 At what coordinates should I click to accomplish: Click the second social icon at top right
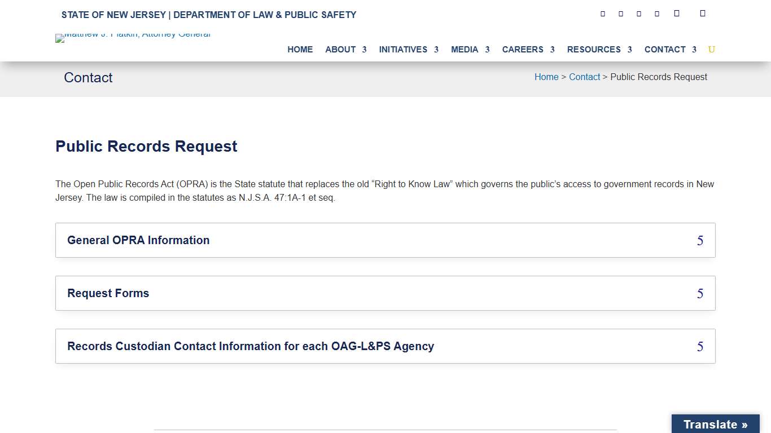pyautogui.click(x=620, y=13)
